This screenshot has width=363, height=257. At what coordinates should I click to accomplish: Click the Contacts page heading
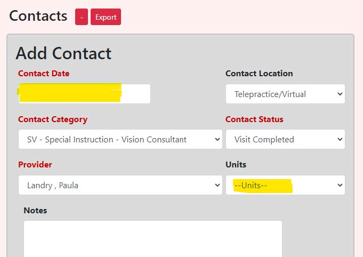point(38,16)
